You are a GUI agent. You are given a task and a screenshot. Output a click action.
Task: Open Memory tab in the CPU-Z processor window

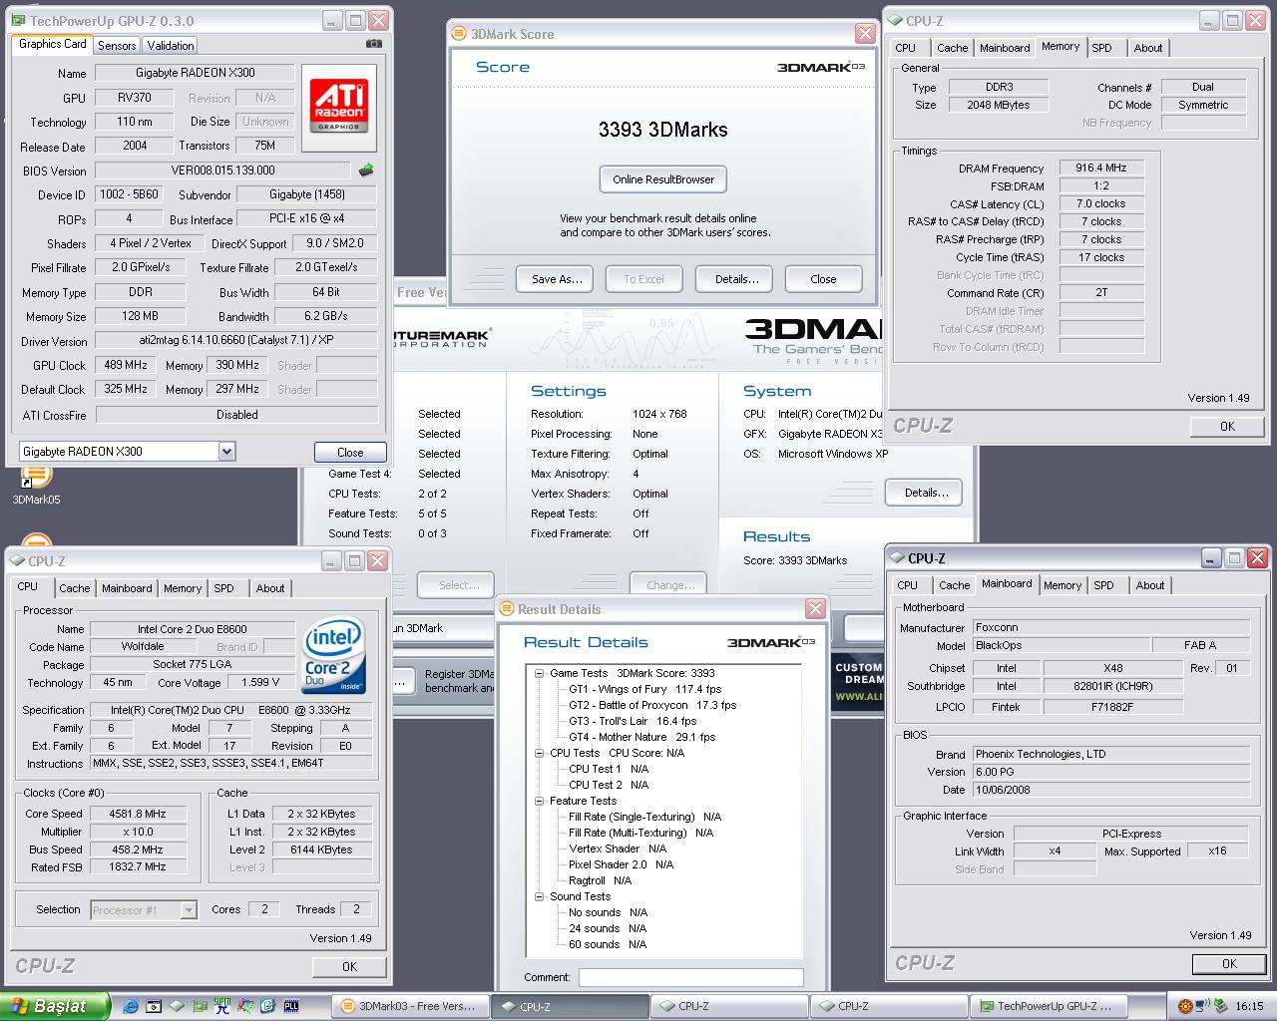183,588
